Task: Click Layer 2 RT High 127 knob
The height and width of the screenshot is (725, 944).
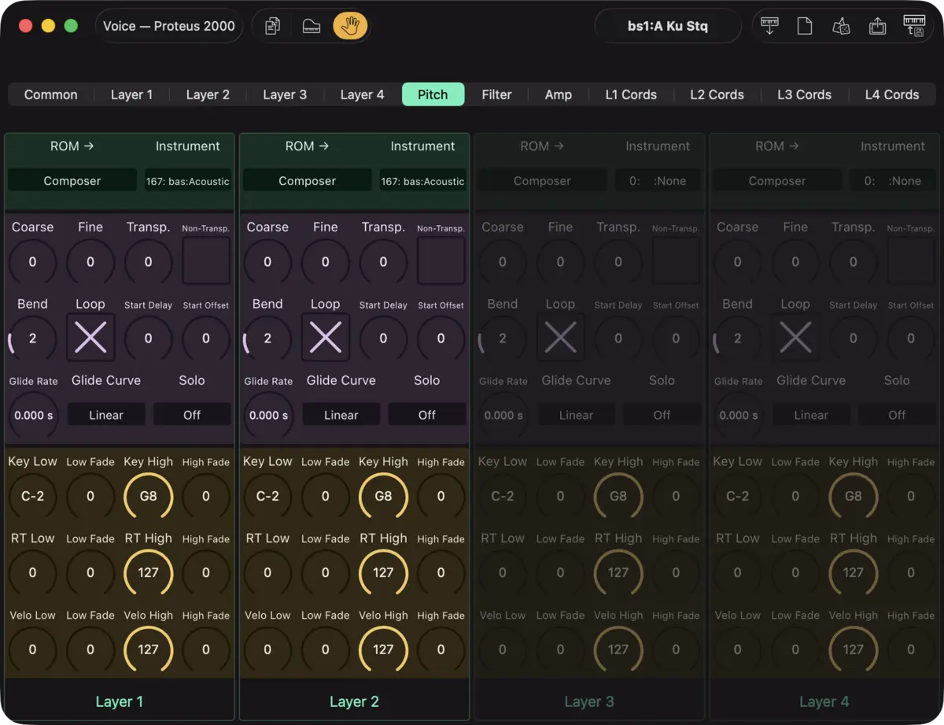Action: pyautogui.click(x=383, y=572)
